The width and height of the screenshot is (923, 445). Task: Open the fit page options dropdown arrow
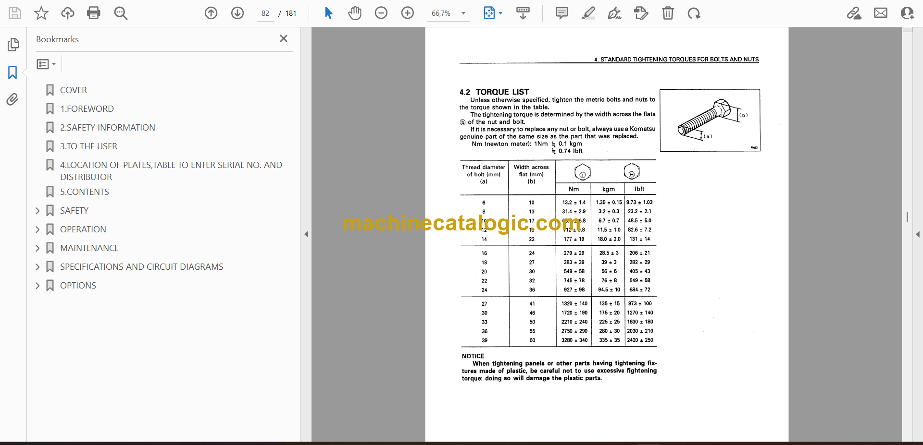pyautogui.click(x=500, y=13)
